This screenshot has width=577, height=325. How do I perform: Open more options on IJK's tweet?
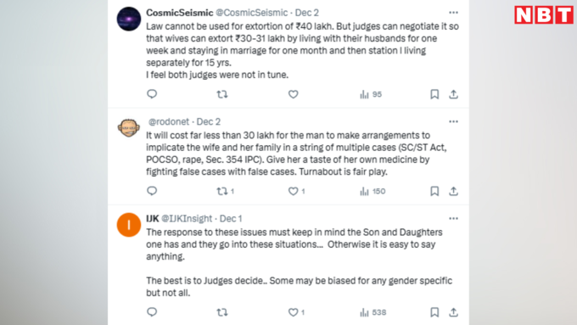(x=453, y=219)
